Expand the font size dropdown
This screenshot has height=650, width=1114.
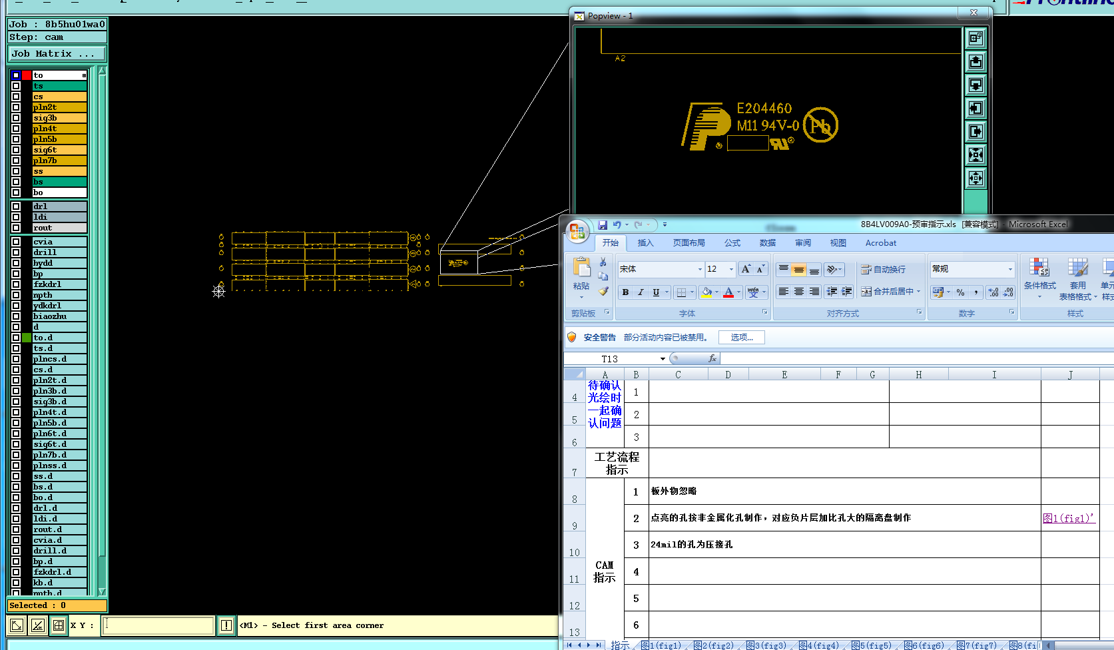pos(731,270)
